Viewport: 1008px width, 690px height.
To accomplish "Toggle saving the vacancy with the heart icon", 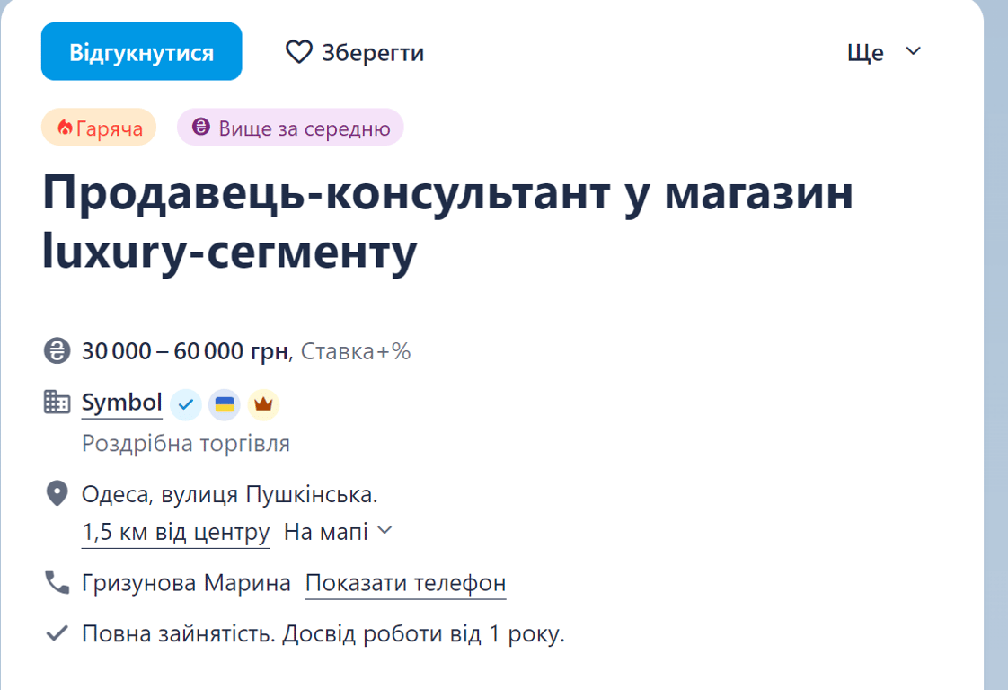I will pyautogui.click(x=299, y=52).
